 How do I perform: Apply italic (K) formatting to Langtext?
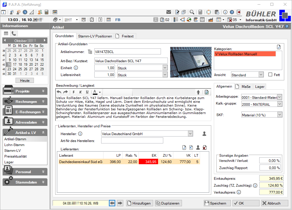point(80,92)
